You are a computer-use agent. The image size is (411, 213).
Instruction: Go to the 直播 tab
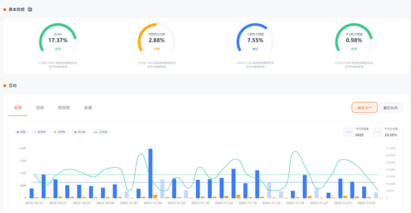point(88,108)
